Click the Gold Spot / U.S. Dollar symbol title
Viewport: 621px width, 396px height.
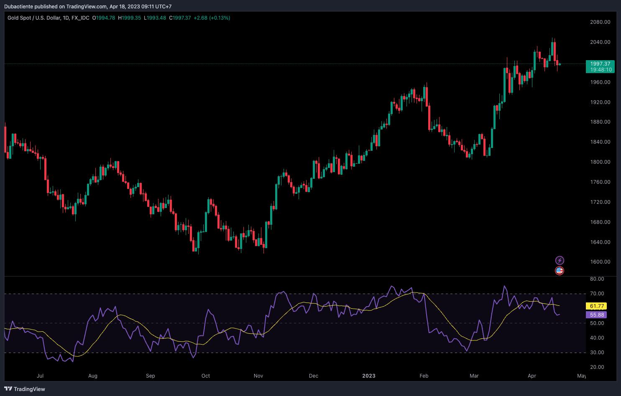(34, 18)
